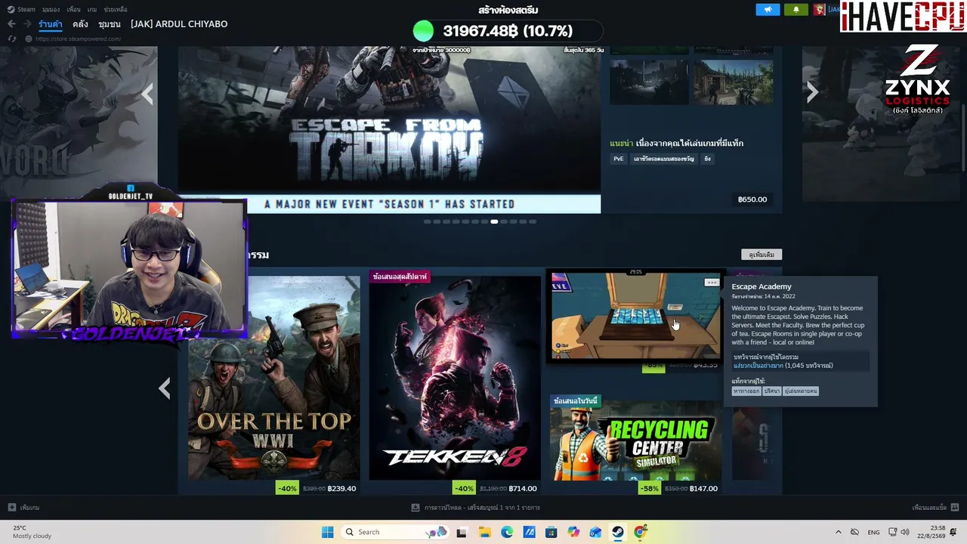Open the Steam menu
Viewport: 967px width, 544px height.
22,10
